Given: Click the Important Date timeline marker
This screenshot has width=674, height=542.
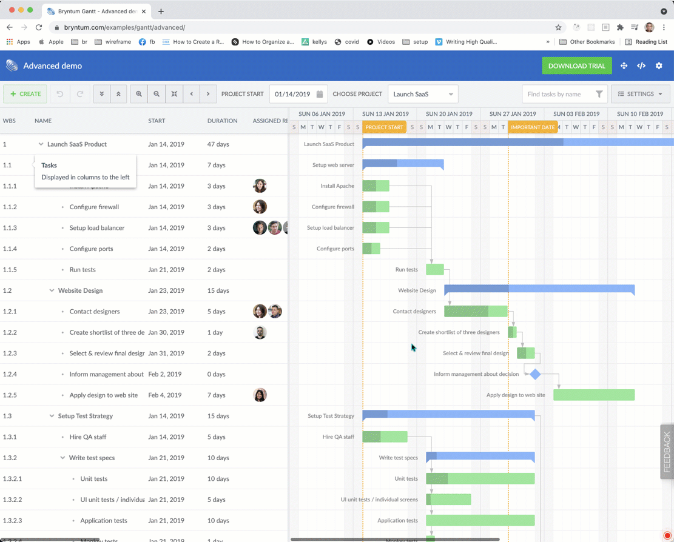Looking at the screenshot, I should (x=533, y=127).
